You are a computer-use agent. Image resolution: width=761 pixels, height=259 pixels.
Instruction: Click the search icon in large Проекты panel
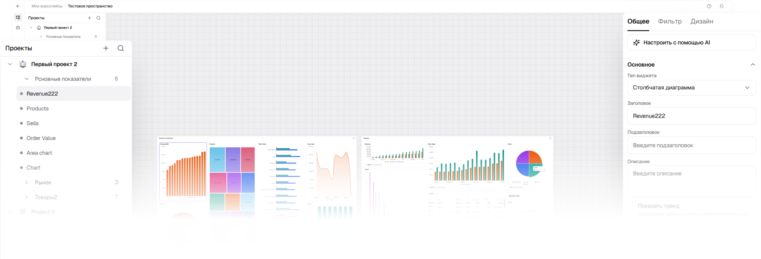coord(121,48)
